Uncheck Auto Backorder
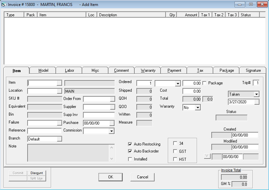 pos(130,151)
